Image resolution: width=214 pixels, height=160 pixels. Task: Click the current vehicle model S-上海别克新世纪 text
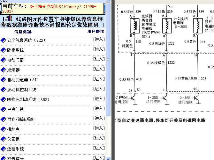(50, 9)
